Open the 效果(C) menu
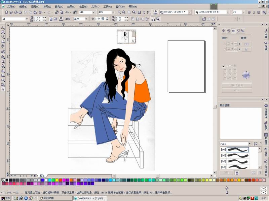 (x=71, y=7)
